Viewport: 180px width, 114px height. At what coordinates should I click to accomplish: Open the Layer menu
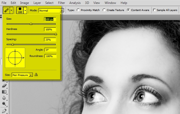pos(37,3)
